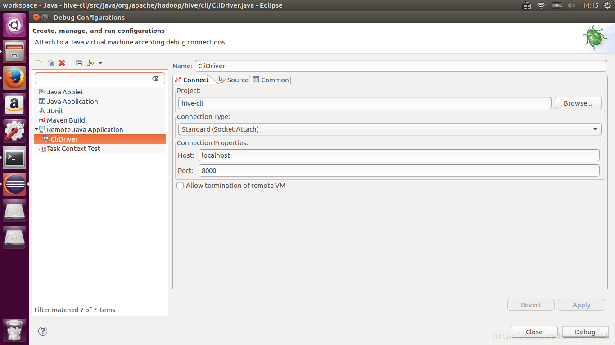Open the first disk drive launcher icon
Image resolution: width=615 pixels, height=345 pixels.
[x=14, y=211]
